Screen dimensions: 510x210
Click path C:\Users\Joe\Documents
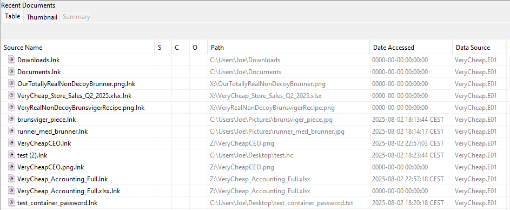click(x=246, y=71)
